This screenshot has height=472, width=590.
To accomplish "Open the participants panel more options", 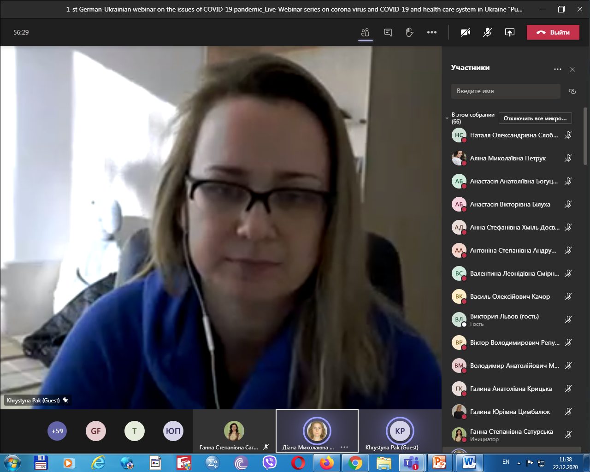I will pyautogui.click(x=558, y=69).
